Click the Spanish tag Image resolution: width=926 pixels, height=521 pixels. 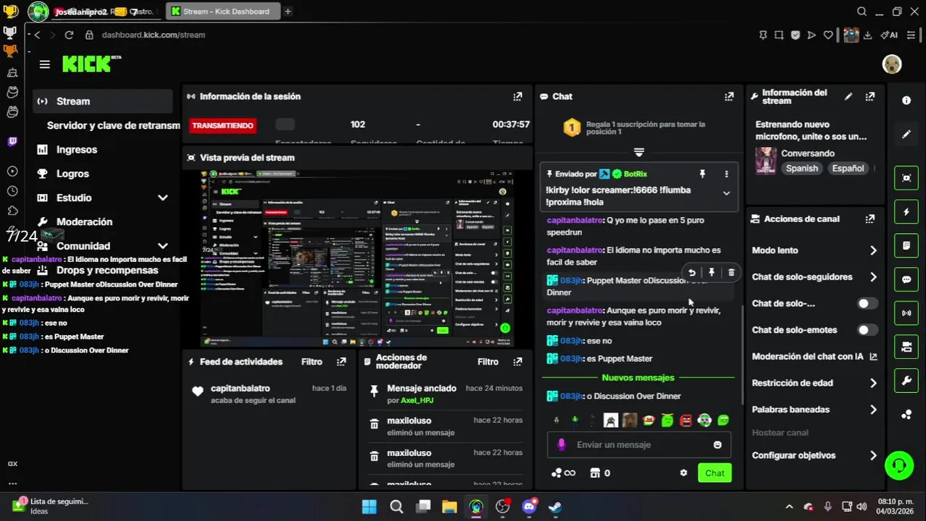802,169
